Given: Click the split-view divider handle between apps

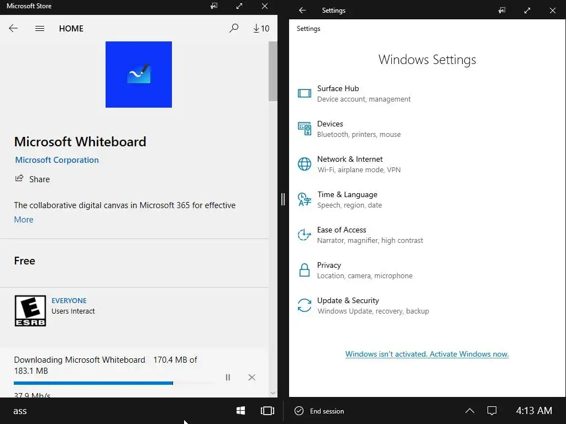Looking at the screenshot, I should coord(283,199).
